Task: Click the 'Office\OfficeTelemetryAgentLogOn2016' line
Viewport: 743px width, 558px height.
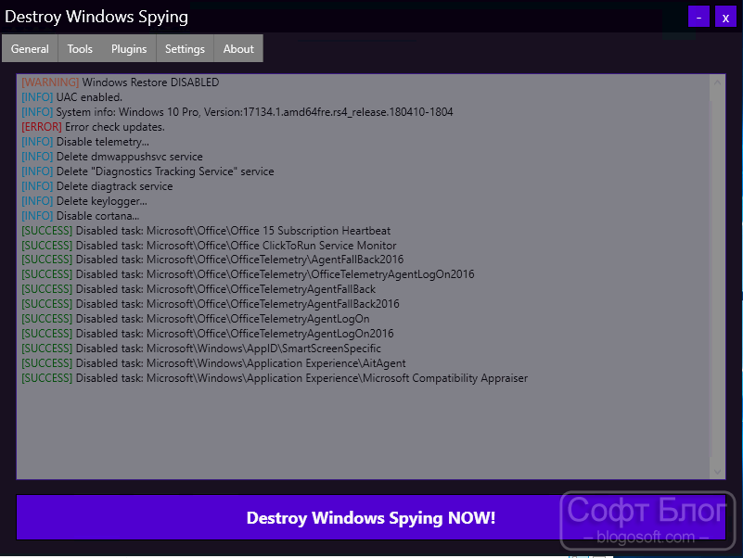Action: click(208, 333)
